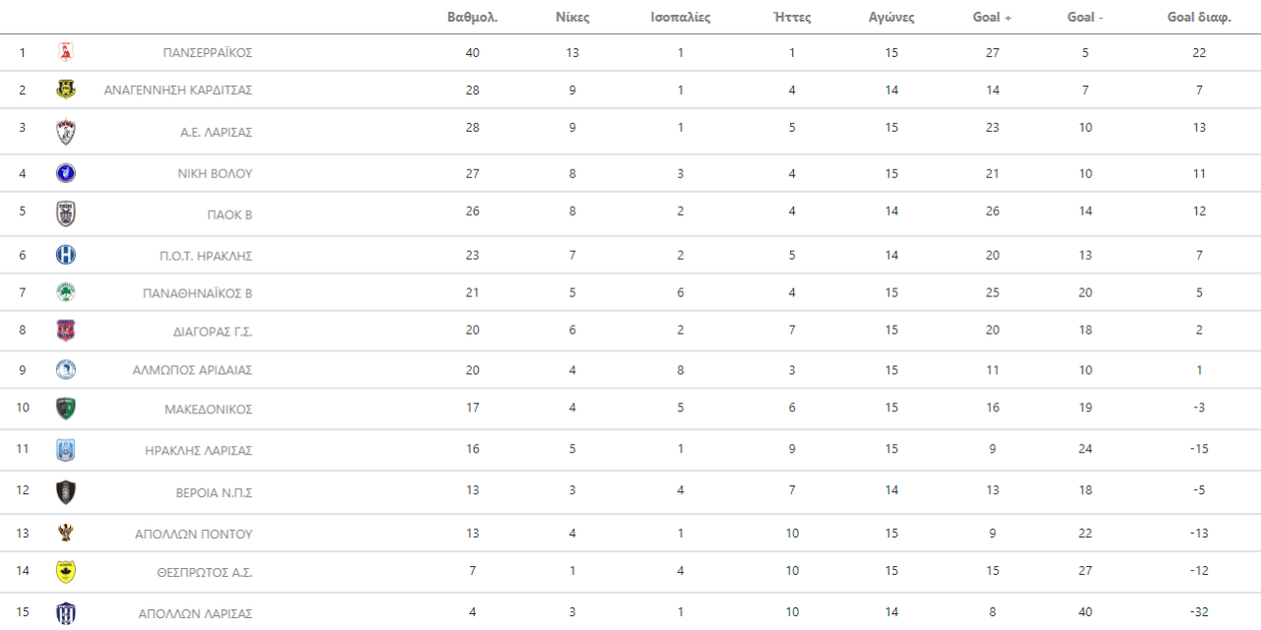Click the ΜΑΚΕΔΟΝΙΚΟΣ team crest

[x=66, y=409]
